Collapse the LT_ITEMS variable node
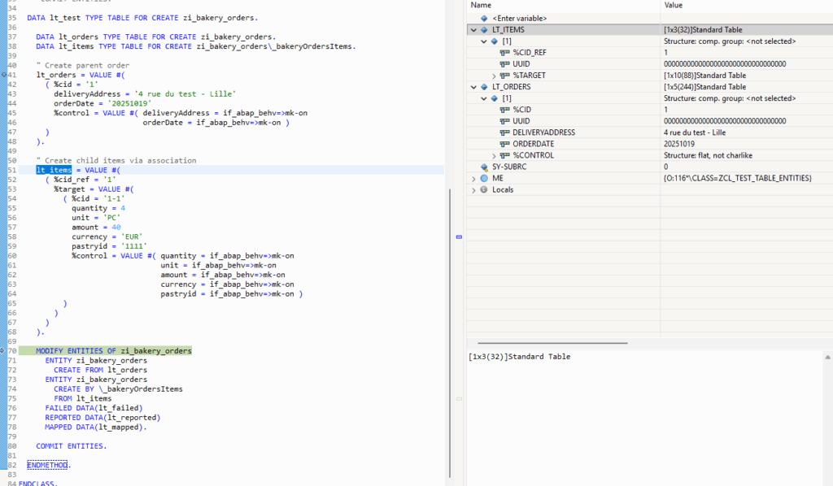 click(x=473, y=30)
